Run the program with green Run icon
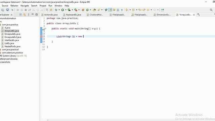Image resolution: width=215 pixels, height=121 pixels. pyautogui.click(x=62, y=10)
